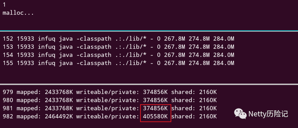The height and width of the screenshot is (128, 298).
Task: Click shared 2160K value on line 981
Action: pos(208,108)
